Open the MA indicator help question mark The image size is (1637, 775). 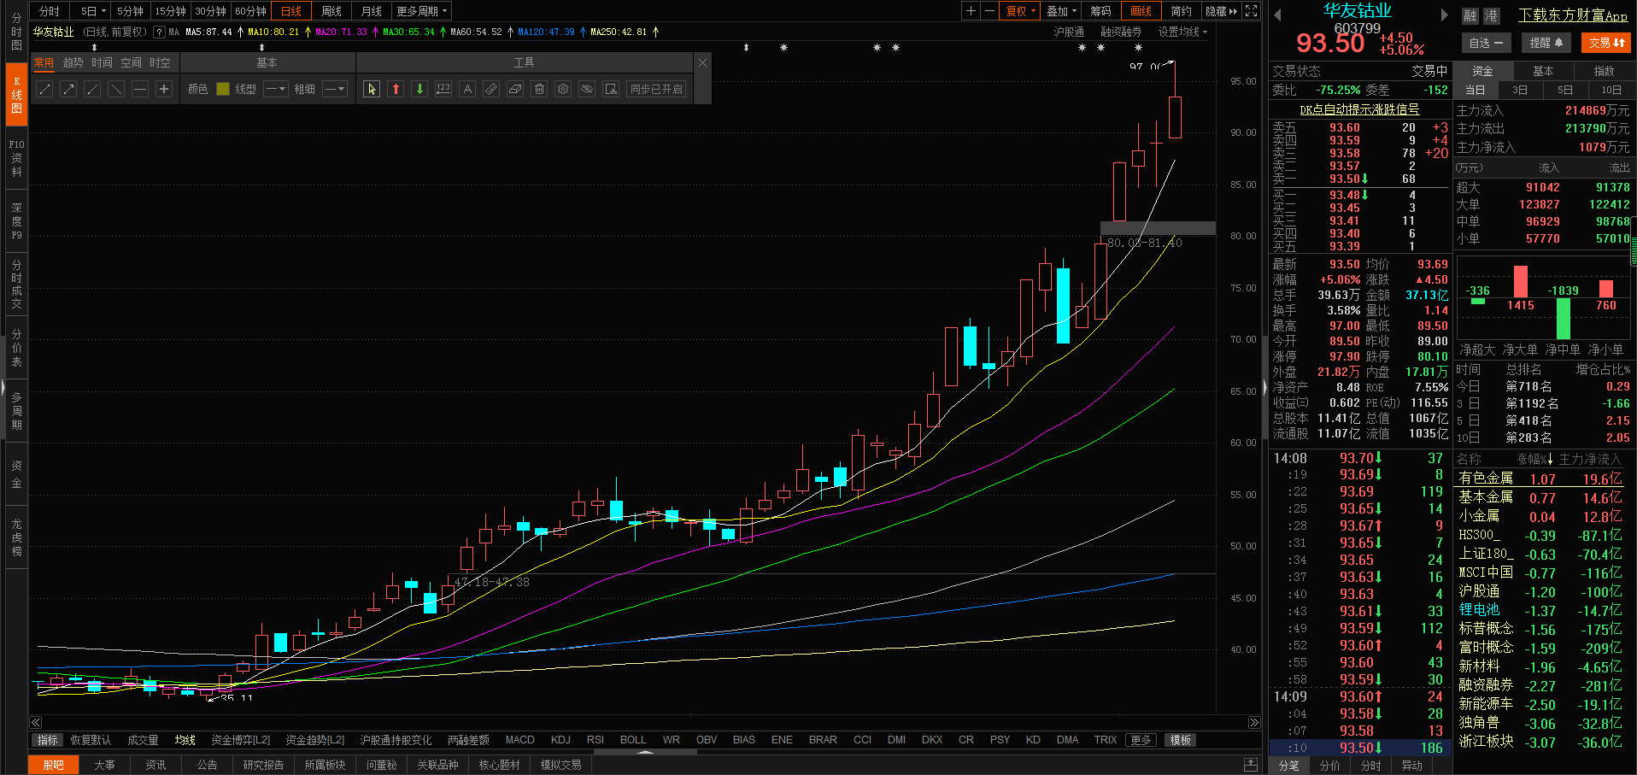point(159,32)
